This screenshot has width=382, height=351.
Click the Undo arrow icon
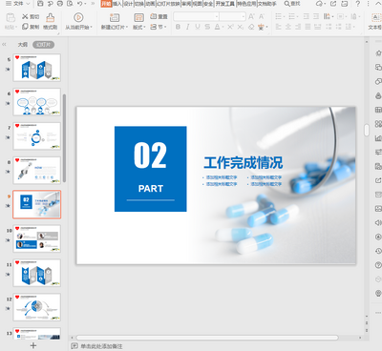point(79,4)
